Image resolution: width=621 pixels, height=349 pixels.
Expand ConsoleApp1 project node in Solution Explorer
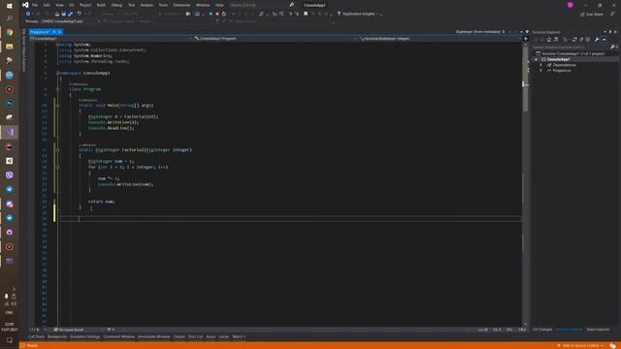(537, 59)
